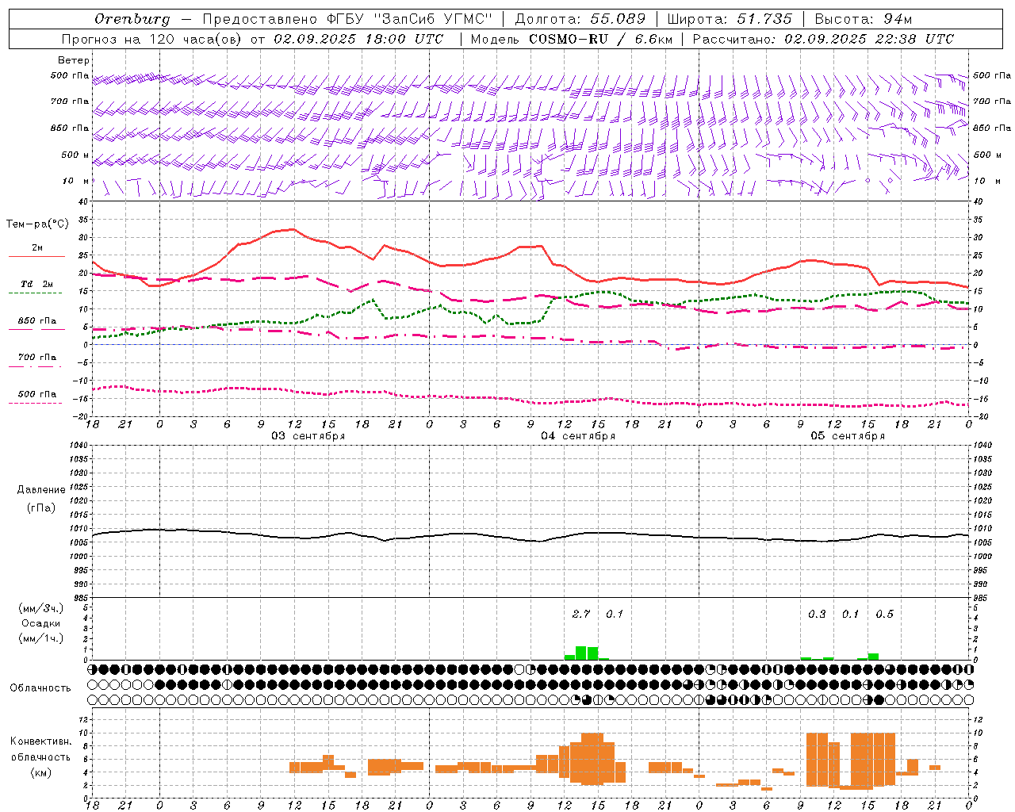
Task: Click "Прогноз на 120 часа(ов)" forecast header
Action: [x=152, y=39]
